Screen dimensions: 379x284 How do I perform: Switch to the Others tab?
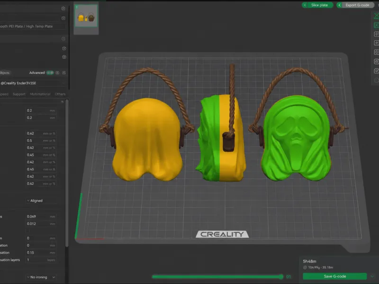[60, 94]
